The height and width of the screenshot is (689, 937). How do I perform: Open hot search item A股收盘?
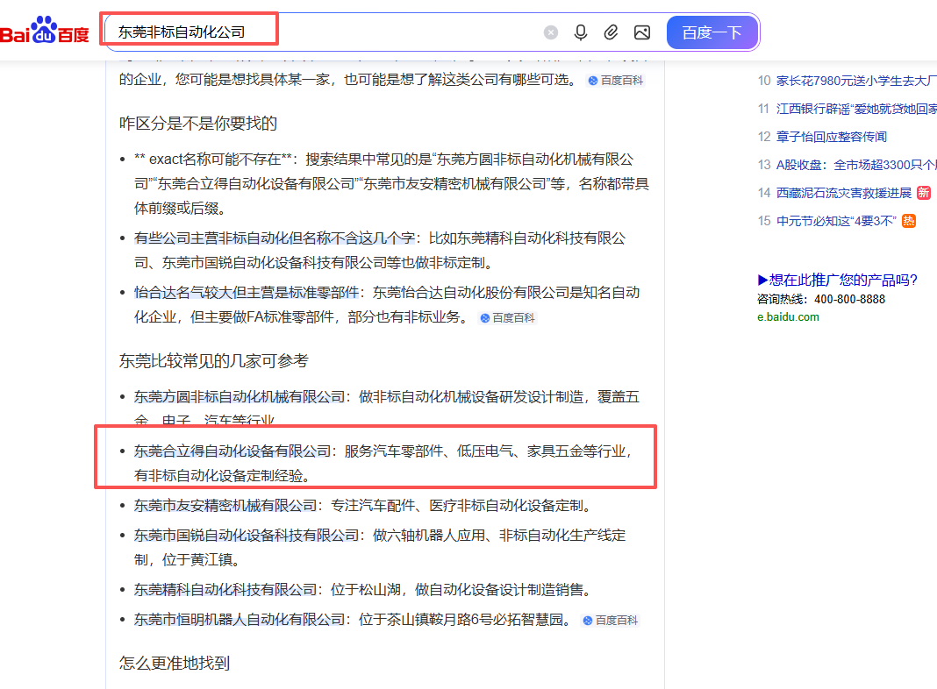point(855,165)
